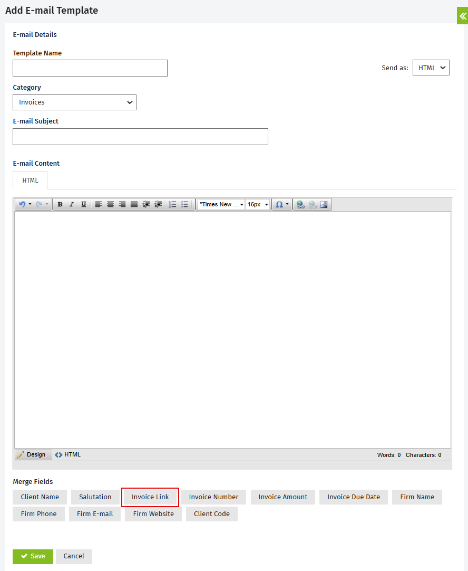Screen dimensions: 468x571
Task: Click the Omega insert symbol icon
Action: click(x=279, y=204)
